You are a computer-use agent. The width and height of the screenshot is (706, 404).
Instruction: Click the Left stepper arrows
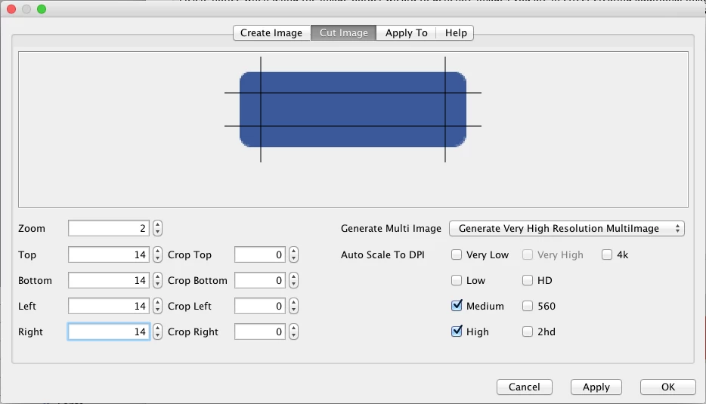pyautogui.click(x=157, y=306)
